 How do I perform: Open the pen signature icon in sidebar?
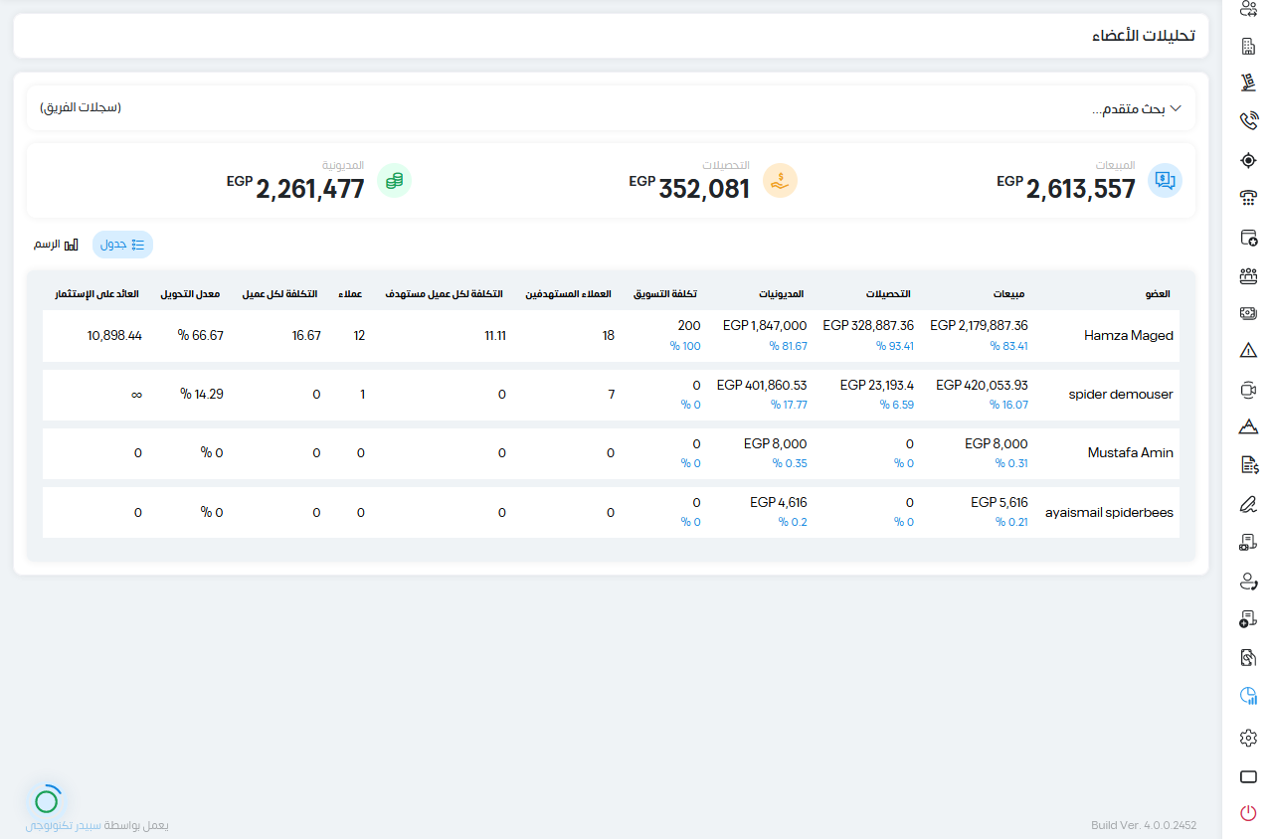pos(1249,504)
